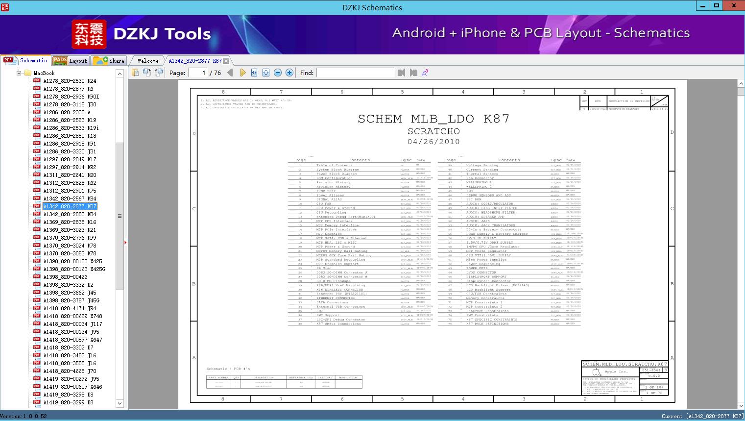Open A1278_820-2936 K90I schematic
Screen dimensions: 745x421
point(71,97)
